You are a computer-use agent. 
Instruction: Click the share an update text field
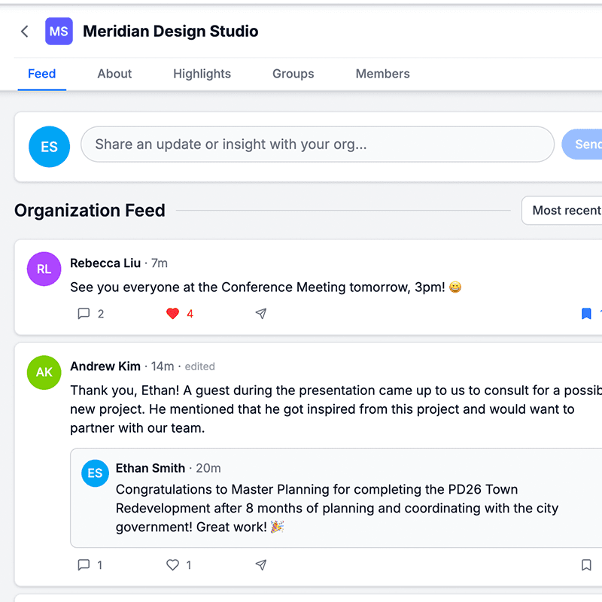[x=316, y=144]
